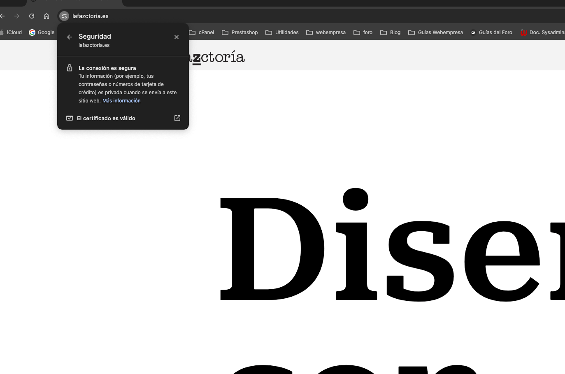Open the Prestashop bookmarks folder
Image resolution: width=565 pixels, height=374 pixels.
pyautogui.click(x=240, y=33)
